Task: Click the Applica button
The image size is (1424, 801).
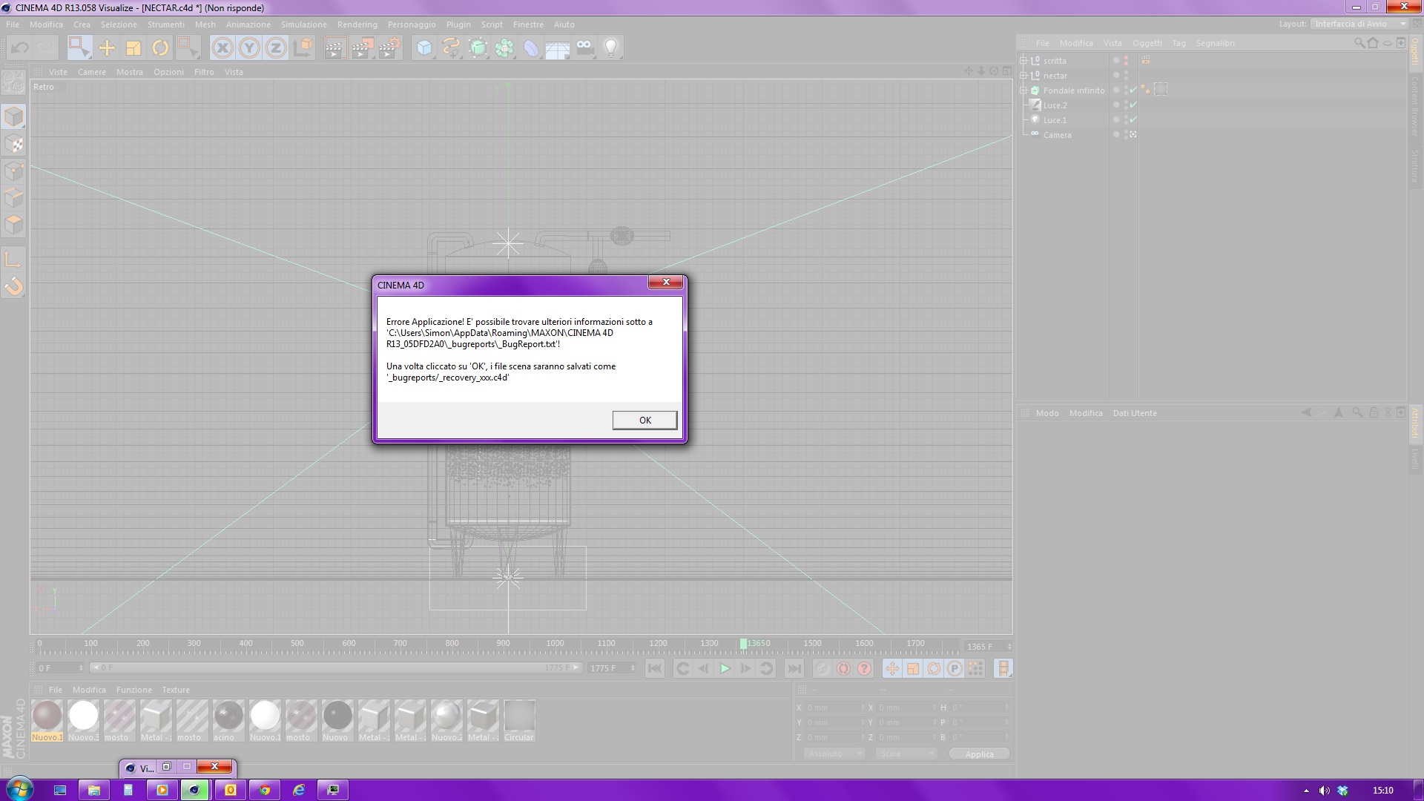Action: tap(979, 754)
